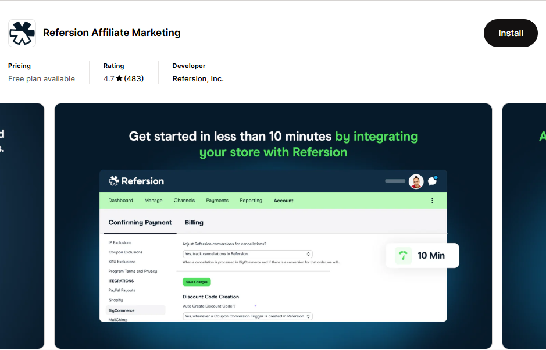The width and height of the screenshot is (546, 350).
Task: Click the Install button
Action: pos(511,33)
